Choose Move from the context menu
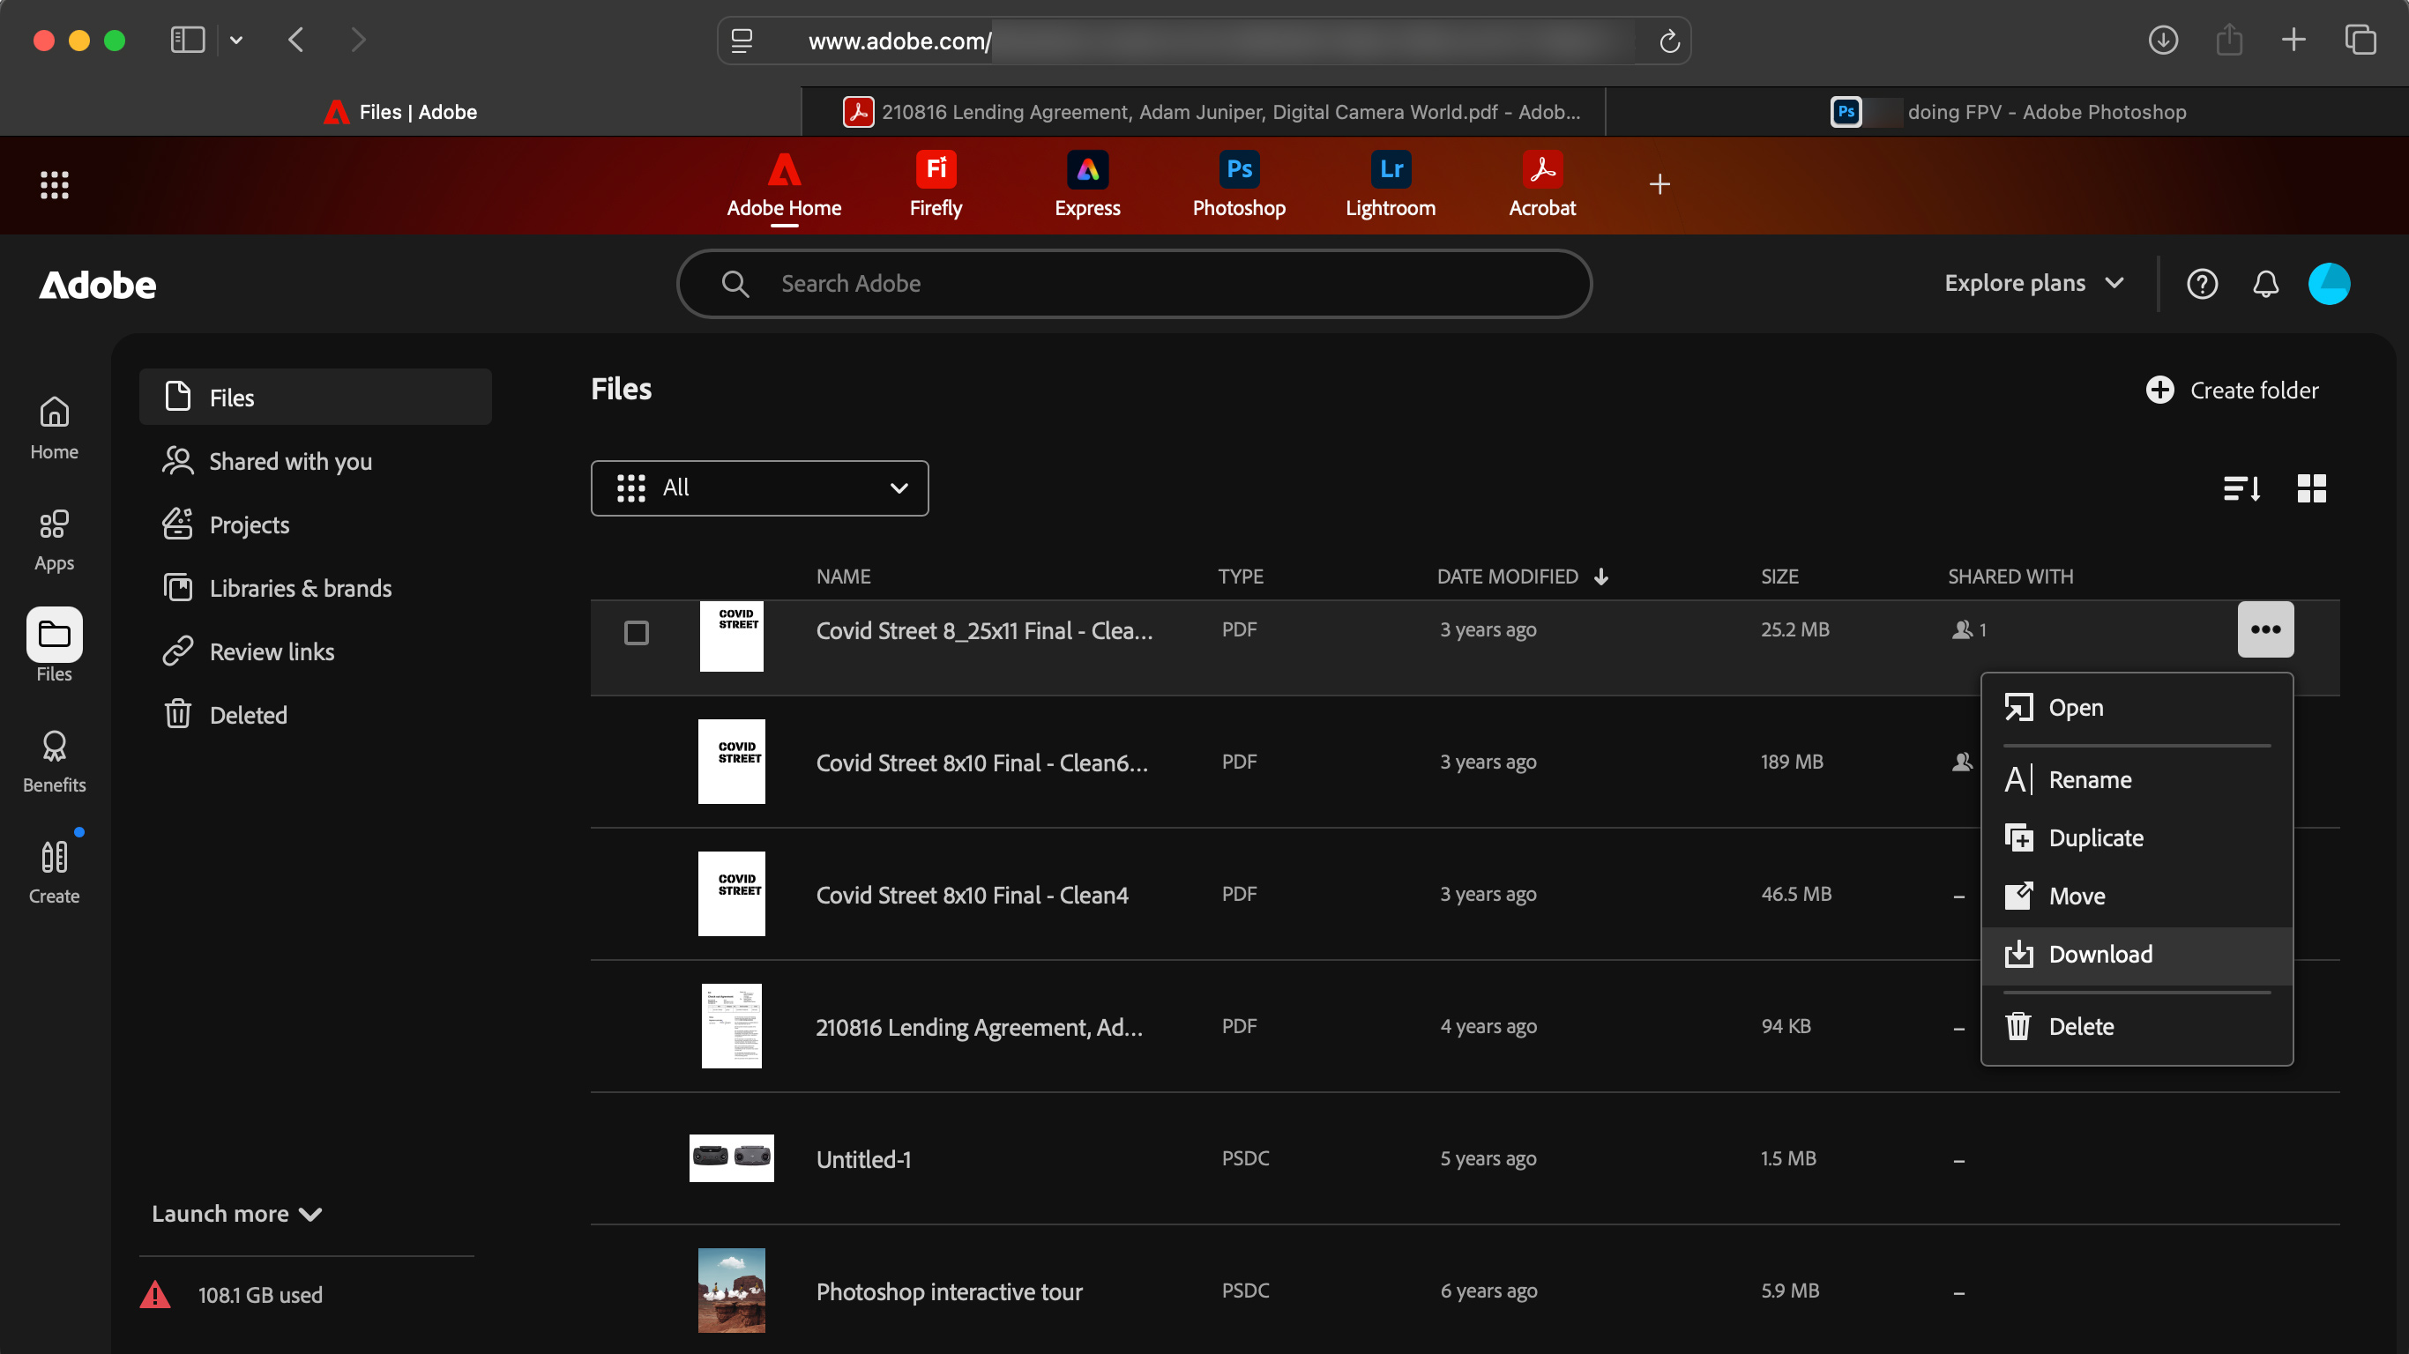This screenshot has width=2409, height=1354. point(2136,896)
